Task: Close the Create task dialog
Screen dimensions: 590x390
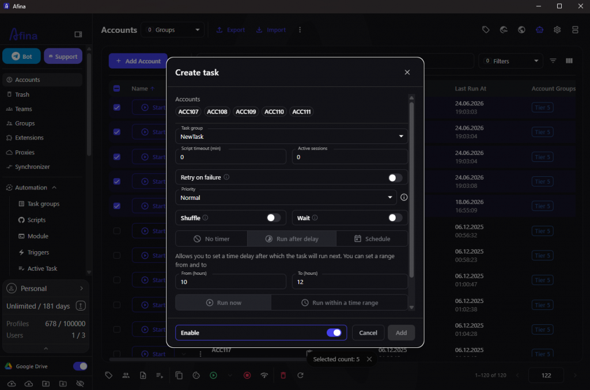Action: click(x=407, y=72)
